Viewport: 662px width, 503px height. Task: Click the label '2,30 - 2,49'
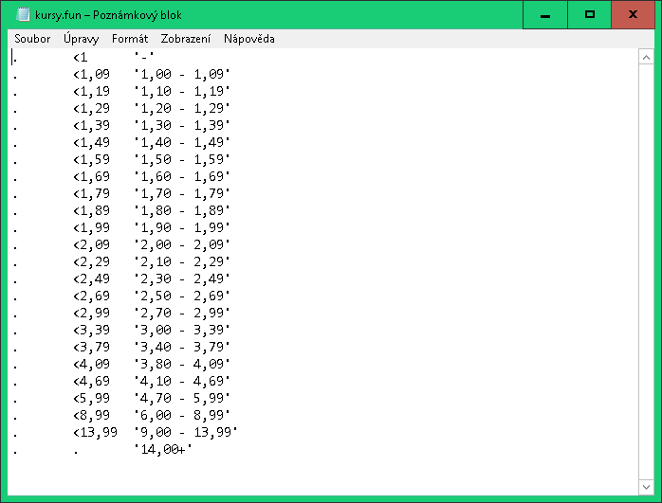(182, 279)
